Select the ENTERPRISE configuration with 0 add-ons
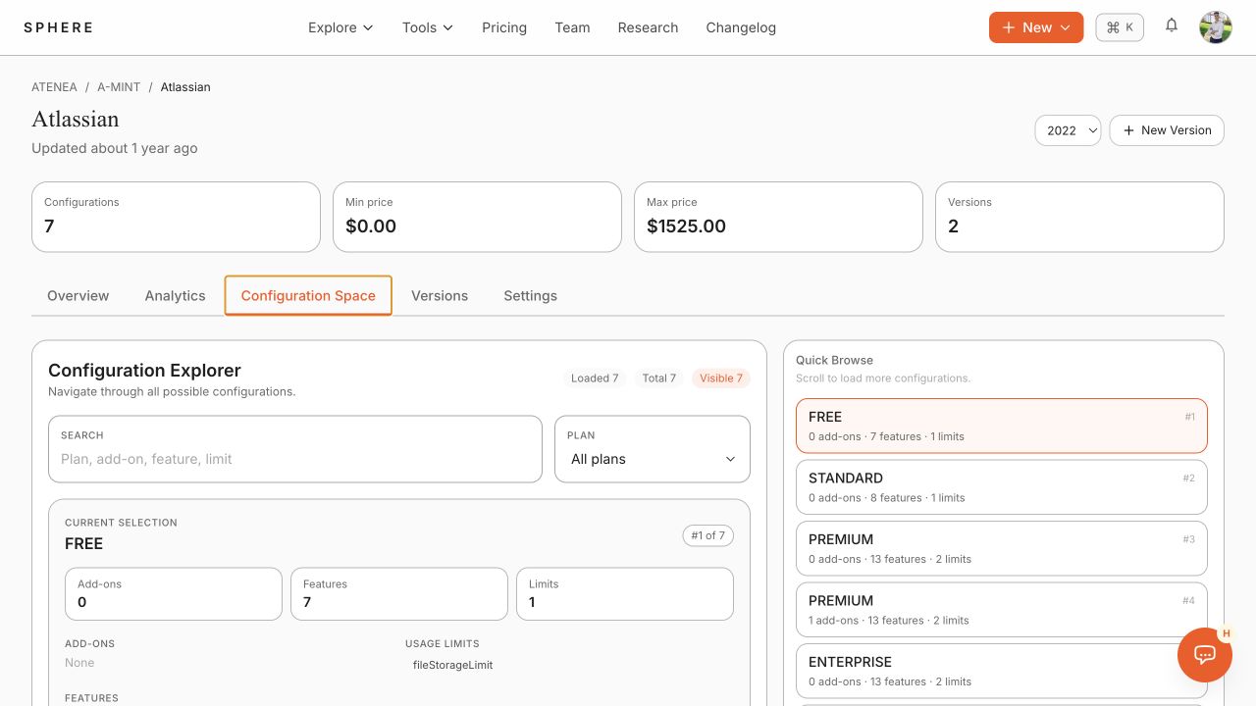Screen dimensions: 1256x706 pyautogui.click(x=1002, y=671)
